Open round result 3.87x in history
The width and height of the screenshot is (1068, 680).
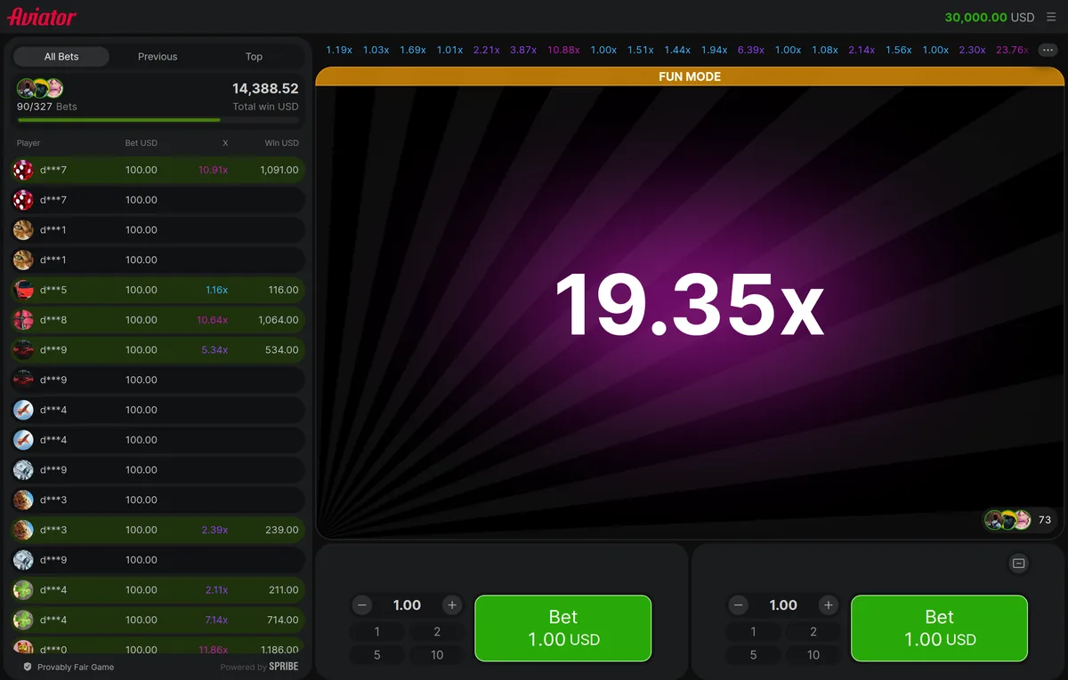pyautogui.click(x=523, y=51)
